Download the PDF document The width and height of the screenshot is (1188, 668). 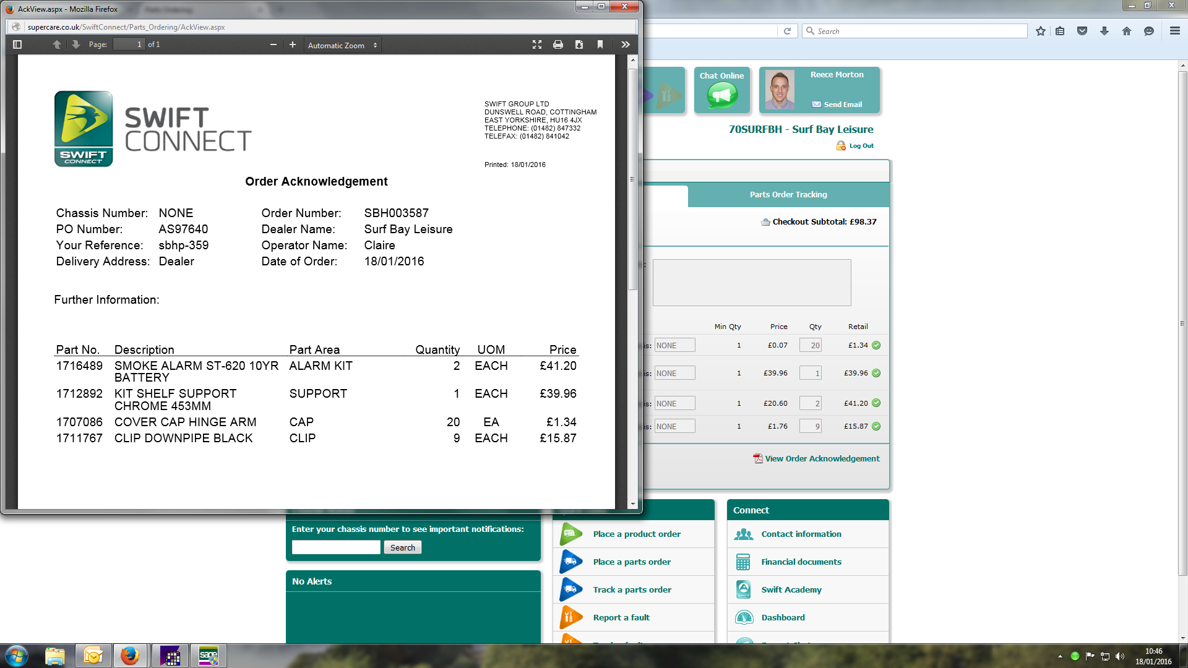(579, 45)
